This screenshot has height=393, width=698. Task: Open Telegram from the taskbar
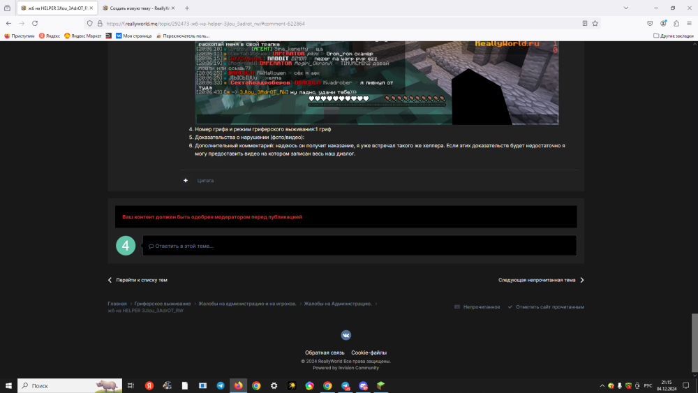[221, 386]
